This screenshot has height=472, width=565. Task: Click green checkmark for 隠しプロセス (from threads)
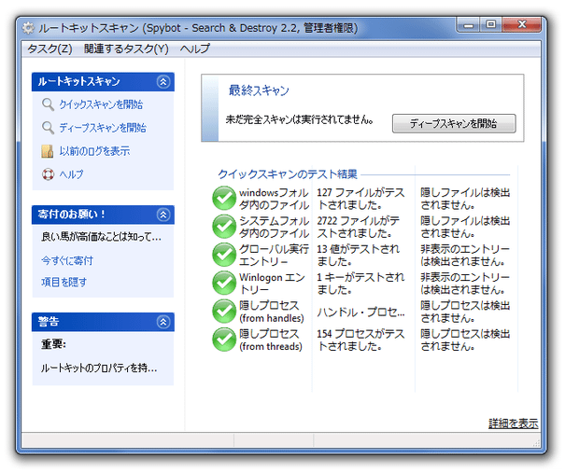click(224, 340)
